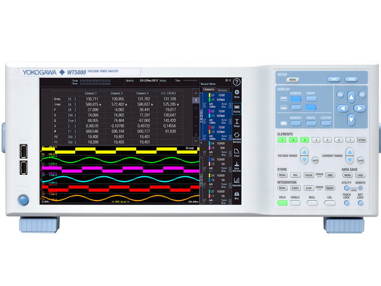The image size is (381, 286).
Task: Enable element 7 button
Action: [x=350, y=140]
